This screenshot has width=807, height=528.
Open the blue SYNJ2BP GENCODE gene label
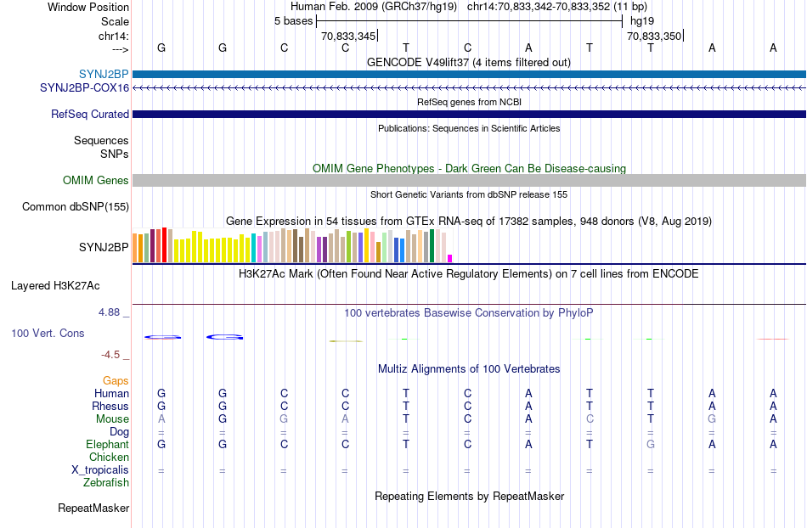tap(104, 75)
